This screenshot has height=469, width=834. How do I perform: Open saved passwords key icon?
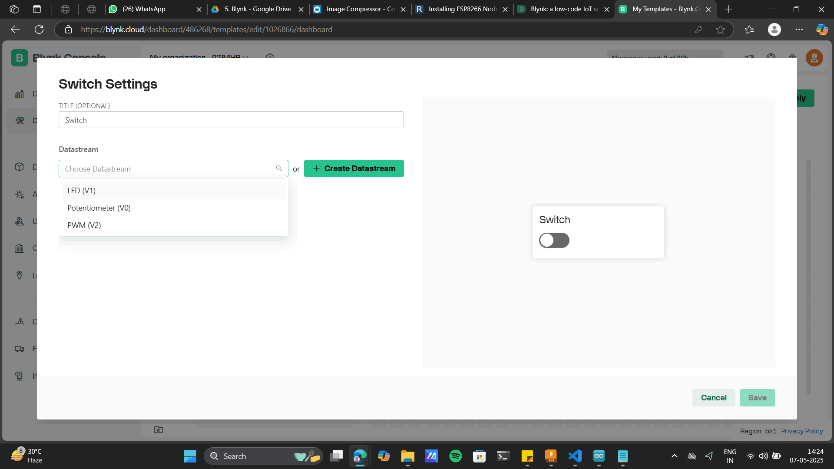click(698, 30)
